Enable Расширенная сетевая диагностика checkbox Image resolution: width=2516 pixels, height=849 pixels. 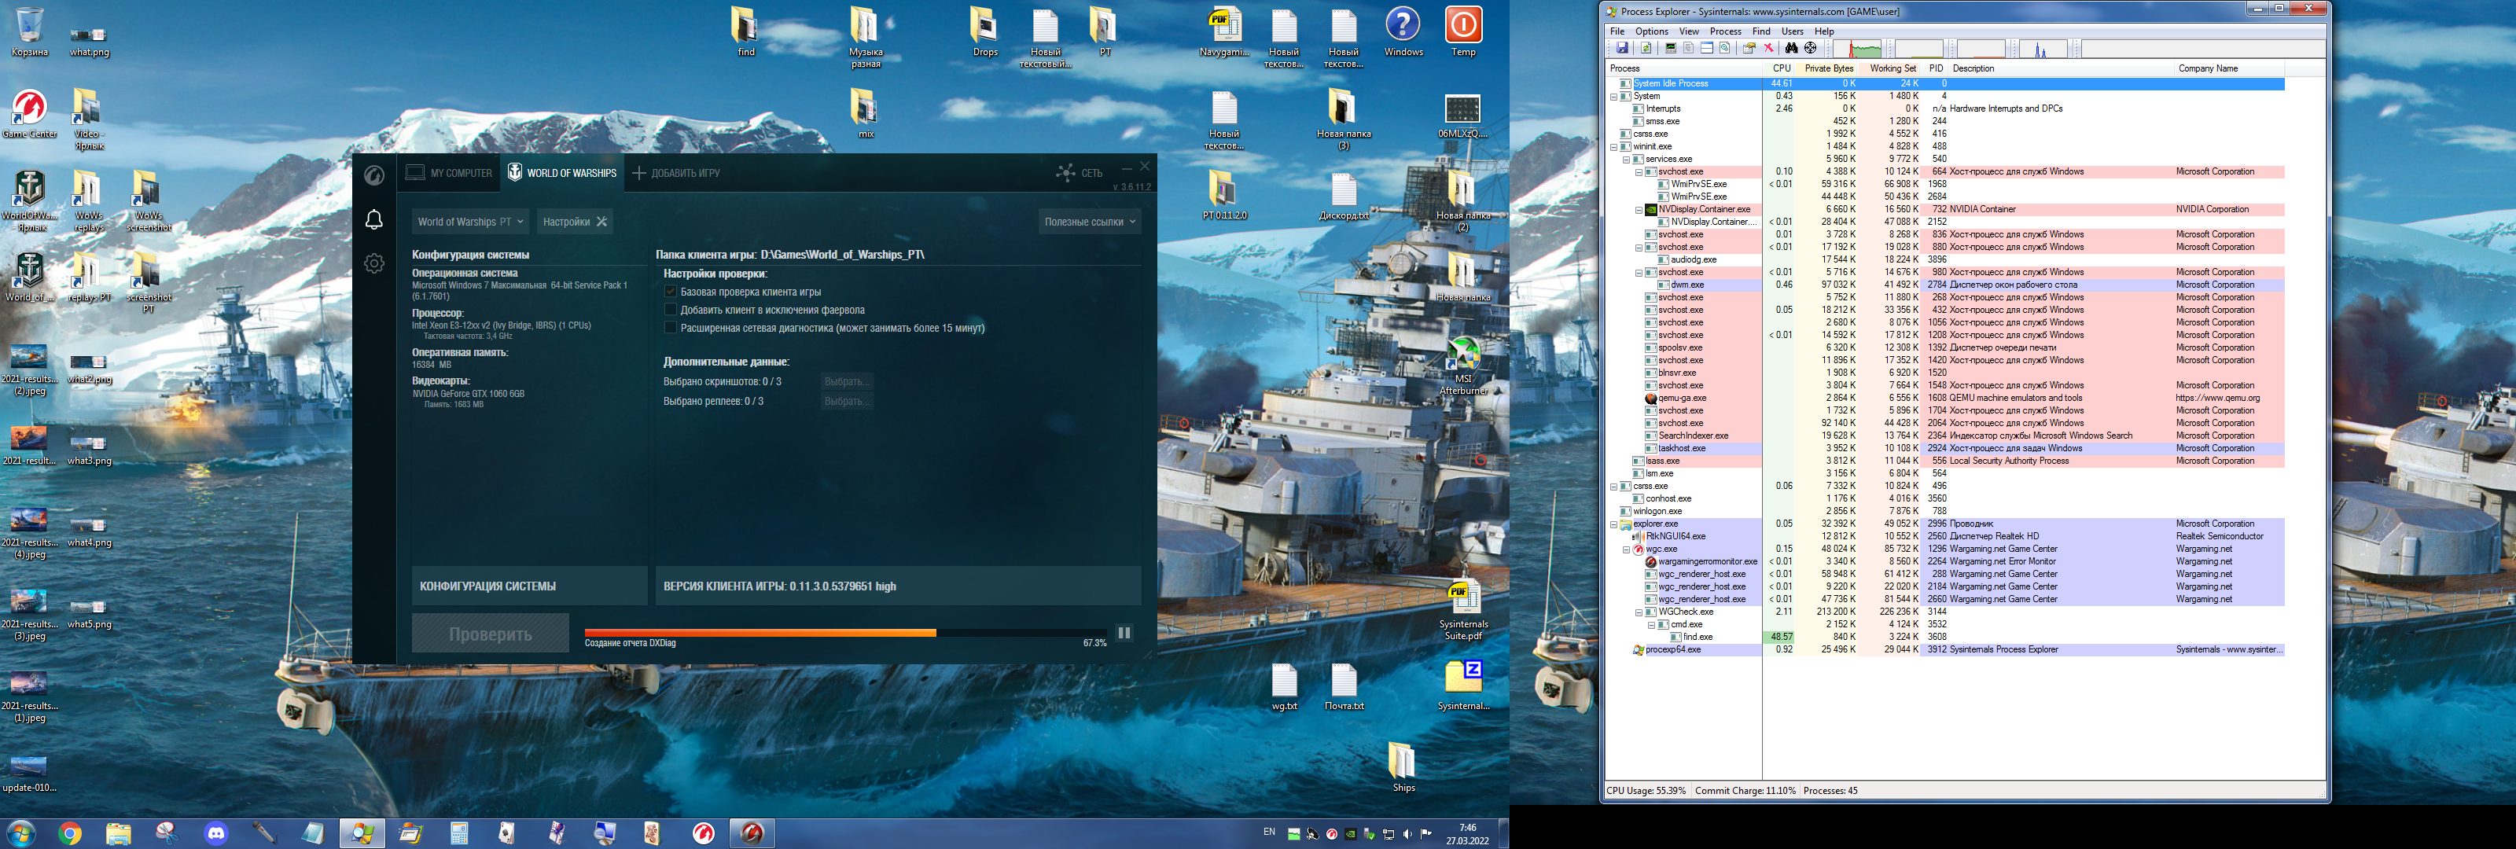coord(671,329)
